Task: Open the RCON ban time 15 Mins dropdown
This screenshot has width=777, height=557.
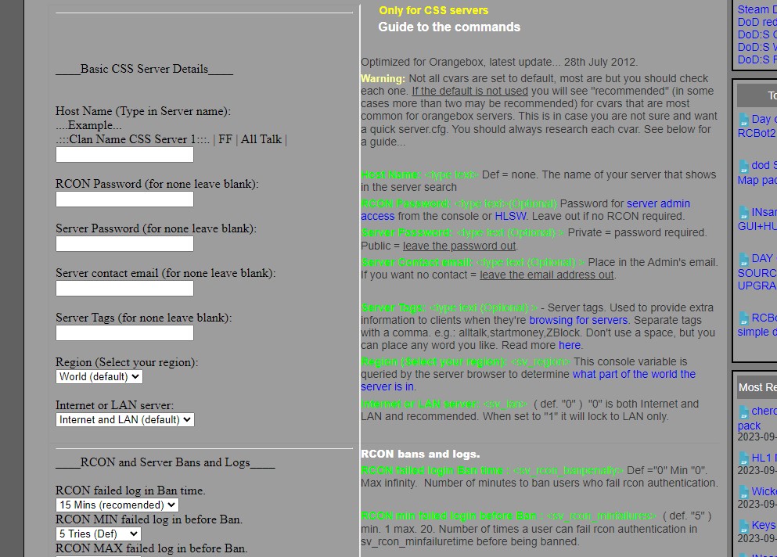Action: pyautogui.click(x=117, y=505)
